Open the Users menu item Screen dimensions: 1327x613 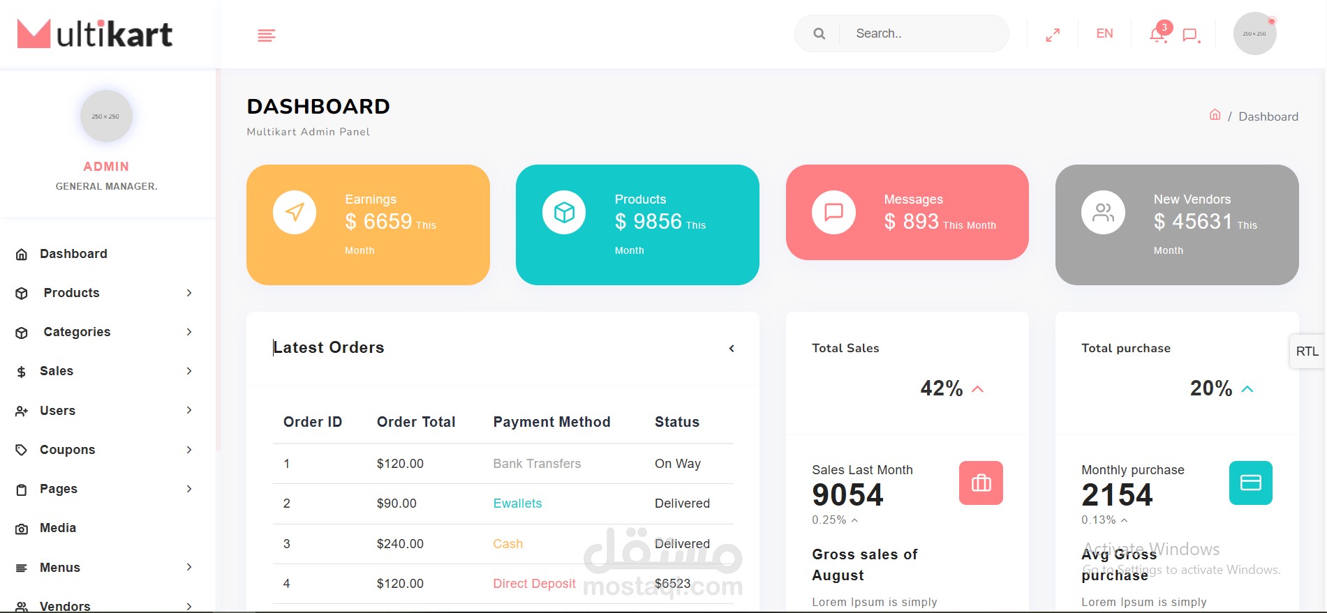(57, 411)
